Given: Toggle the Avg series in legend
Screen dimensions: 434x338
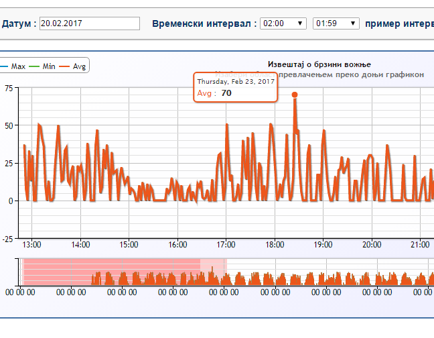Looking at the screenshot, I should [x=78, y=66].
